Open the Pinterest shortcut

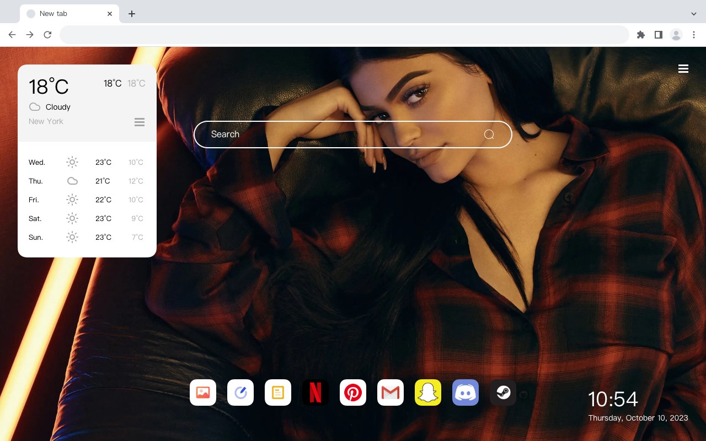pyautogui.click(x=353, y=392)
